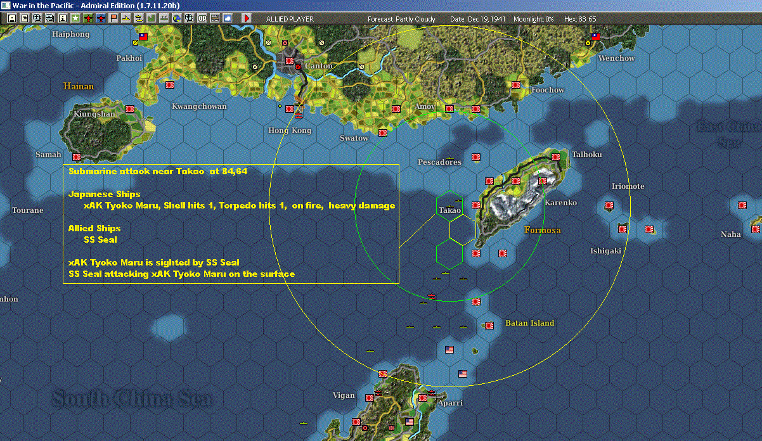Click the 'Date: Dec 19, 1941' status text

(478, 19)
